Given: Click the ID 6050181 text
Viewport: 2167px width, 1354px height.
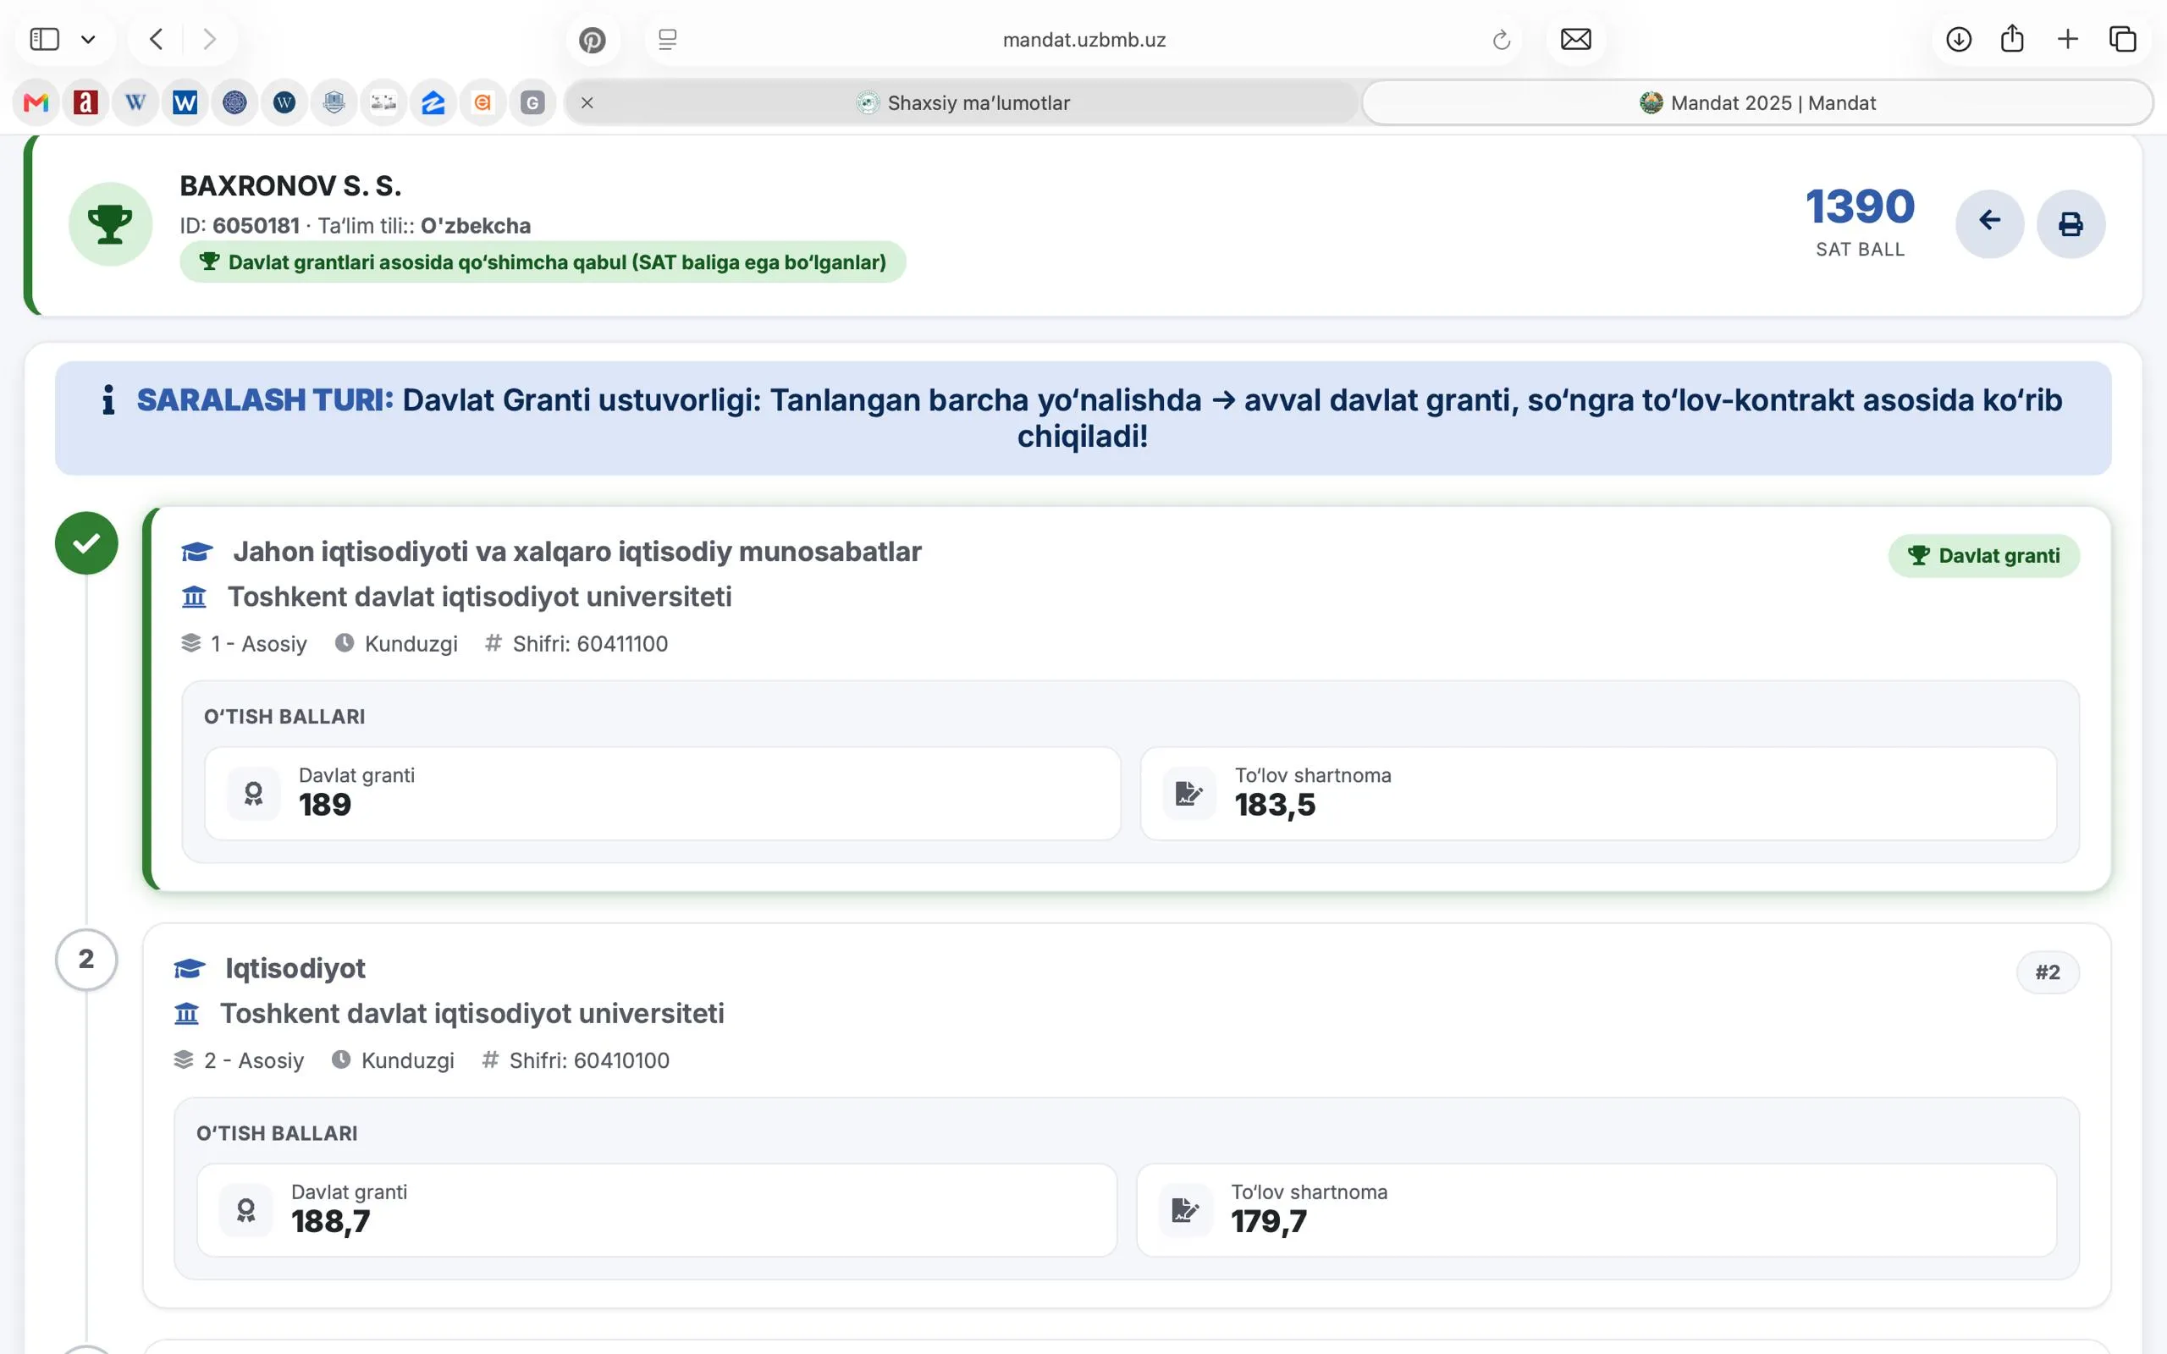Looking at the screenshot, I should [239, 226].
